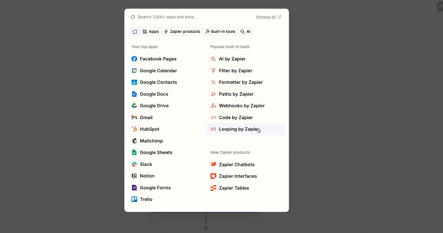
Task: Select the Gmail app label
Action: point(146,117)
